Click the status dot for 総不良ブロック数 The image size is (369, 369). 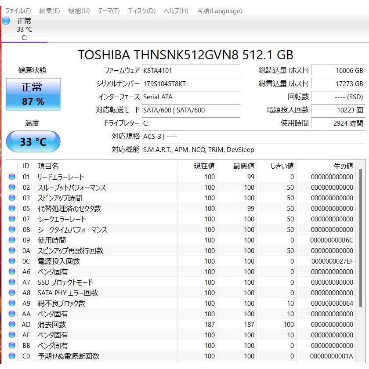tap(12, 303)
